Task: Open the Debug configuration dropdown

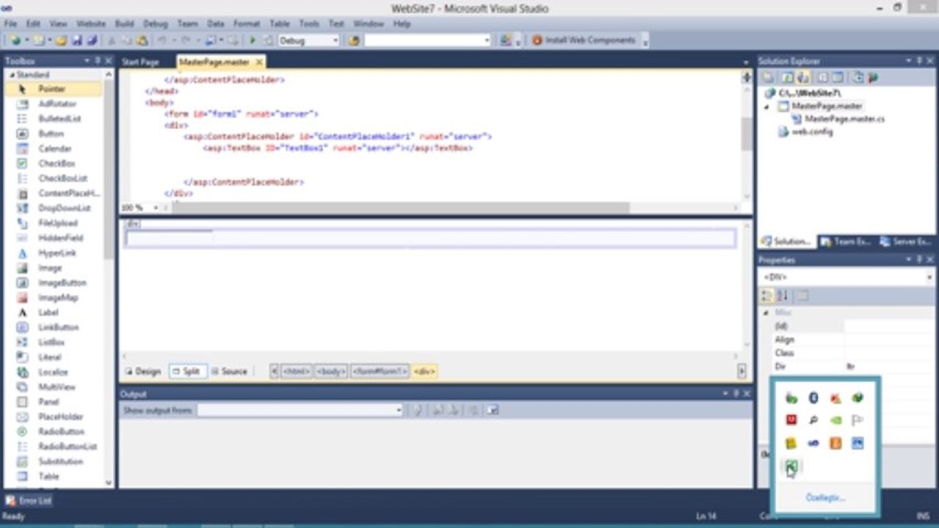Action: pyautogui.click(x=336, y=41)
